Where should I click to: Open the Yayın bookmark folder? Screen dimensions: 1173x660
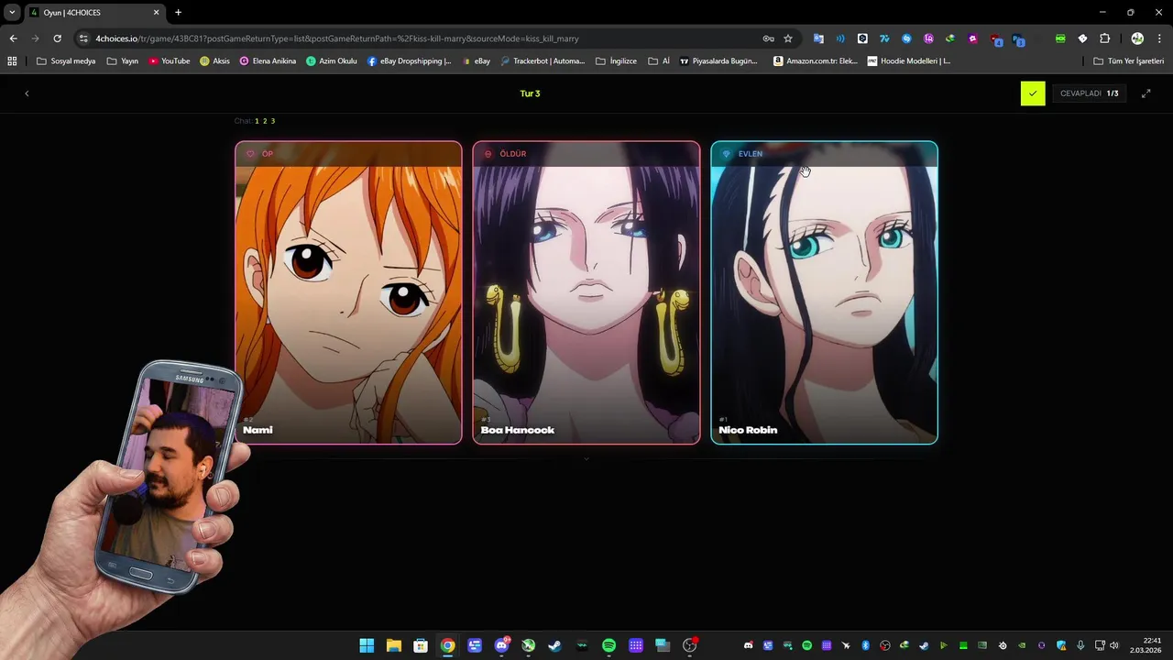pyautogui.click(x=123, y=61)
